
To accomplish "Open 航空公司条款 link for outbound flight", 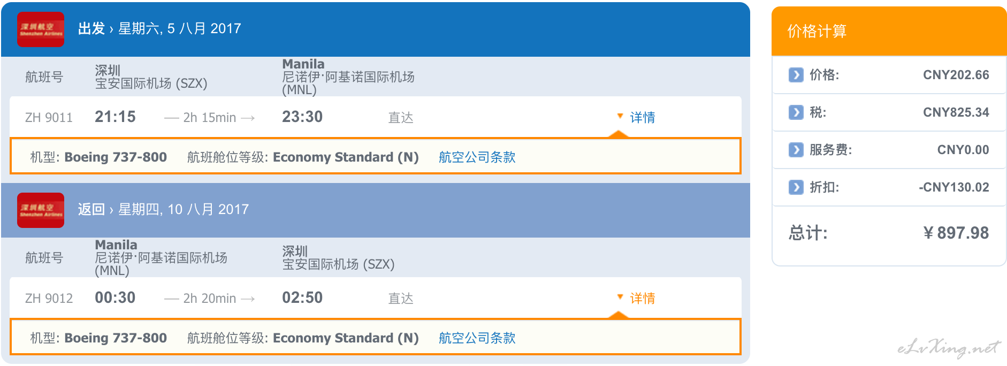I will point(477,157).
